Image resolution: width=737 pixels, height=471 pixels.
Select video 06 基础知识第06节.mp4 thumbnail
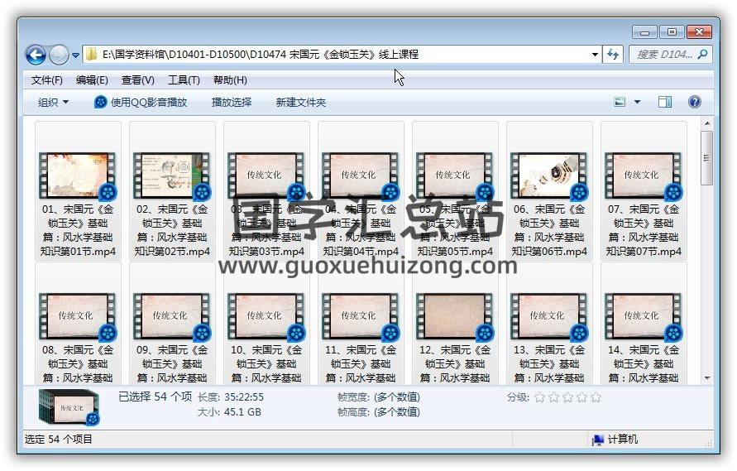point(549,175)
